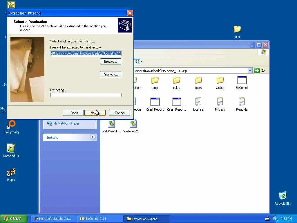The image size is (297, 223).
Task: Select the ReadMe text file
Action: 242,105
